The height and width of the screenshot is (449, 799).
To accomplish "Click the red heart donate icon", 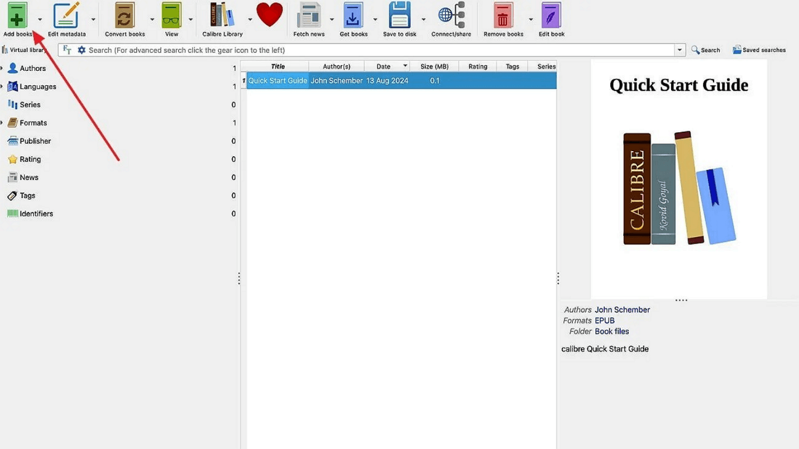I will [270, 15].
